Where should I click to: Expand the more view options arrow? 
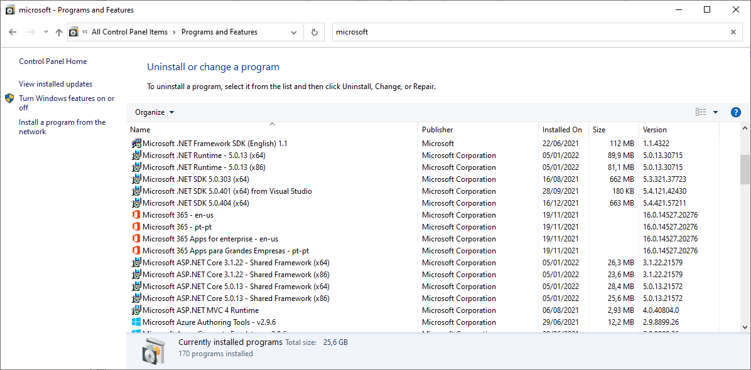(x=716, y=112)
